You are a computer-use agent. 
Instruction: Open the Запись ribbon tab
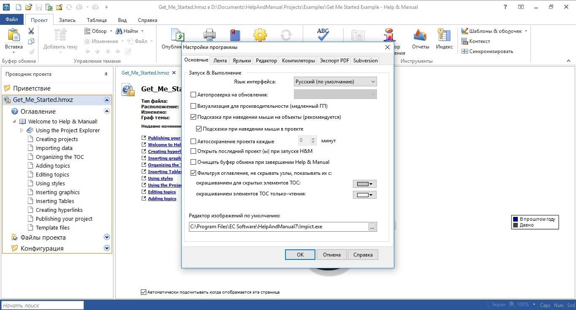[67, 20]
